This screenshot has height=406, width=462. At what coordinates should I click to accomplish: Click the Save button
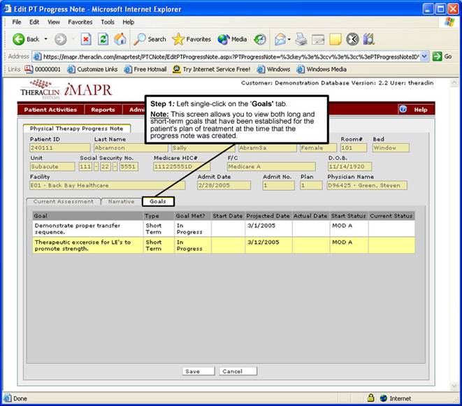pos(192,371)
